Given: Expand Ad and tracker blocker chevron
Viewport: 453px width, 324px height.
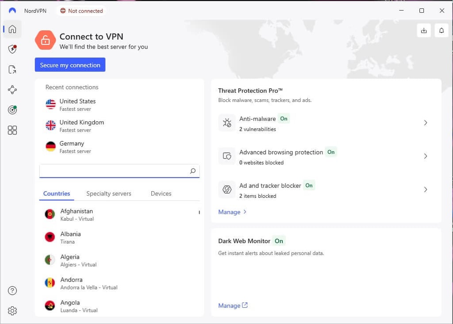Looking at the screenshot, I should (x=426, y=190).
